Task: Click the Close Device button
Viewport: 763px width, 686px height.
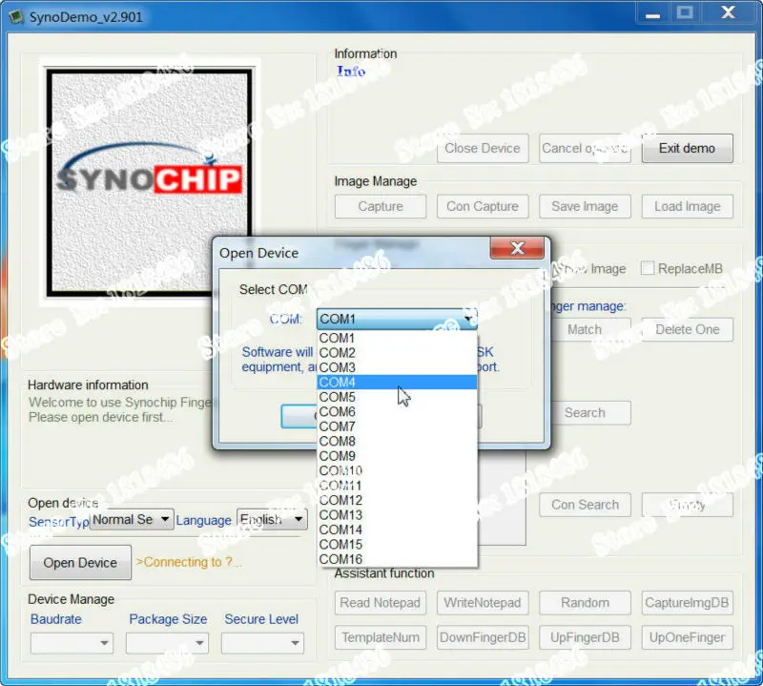Action: click(x=483, y=148)
